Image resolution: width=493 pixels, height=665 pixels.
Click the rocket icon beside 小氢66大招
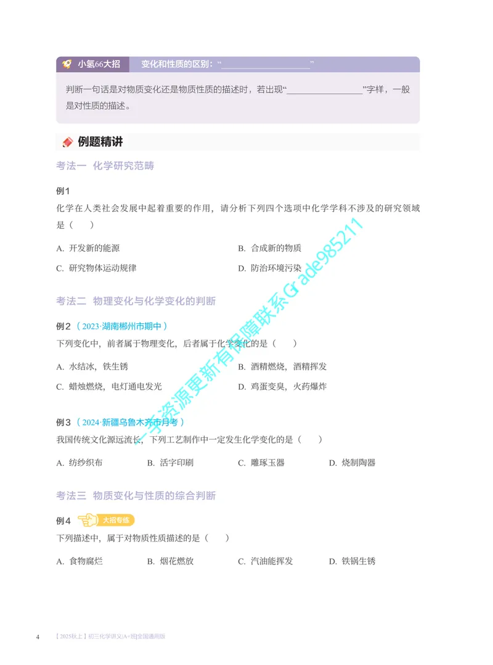coord(67,64)
